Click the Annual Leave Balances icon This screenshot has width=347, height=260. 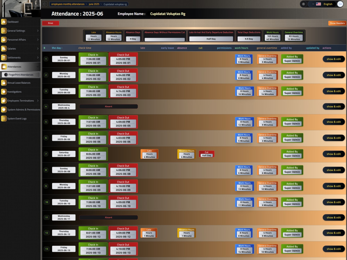4,83
